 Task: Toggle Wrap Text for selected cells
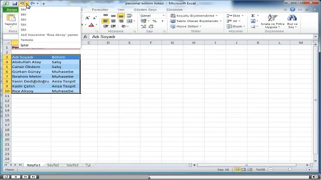tap(129, 15)
